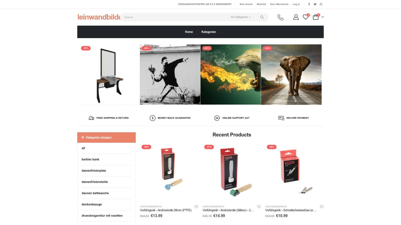Expand the All Categories dropdown
Screen dimensions: 401x225
(241, 17)
